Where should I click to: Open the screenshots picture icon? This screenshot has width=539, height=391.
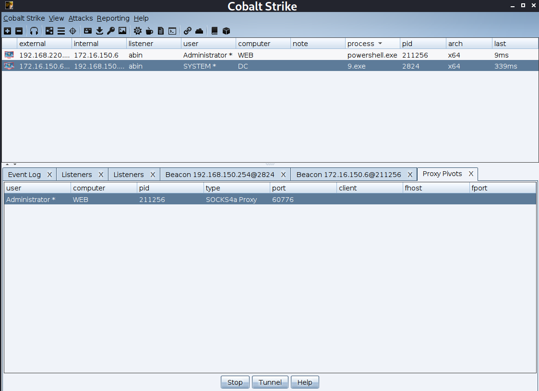point(122,31)
